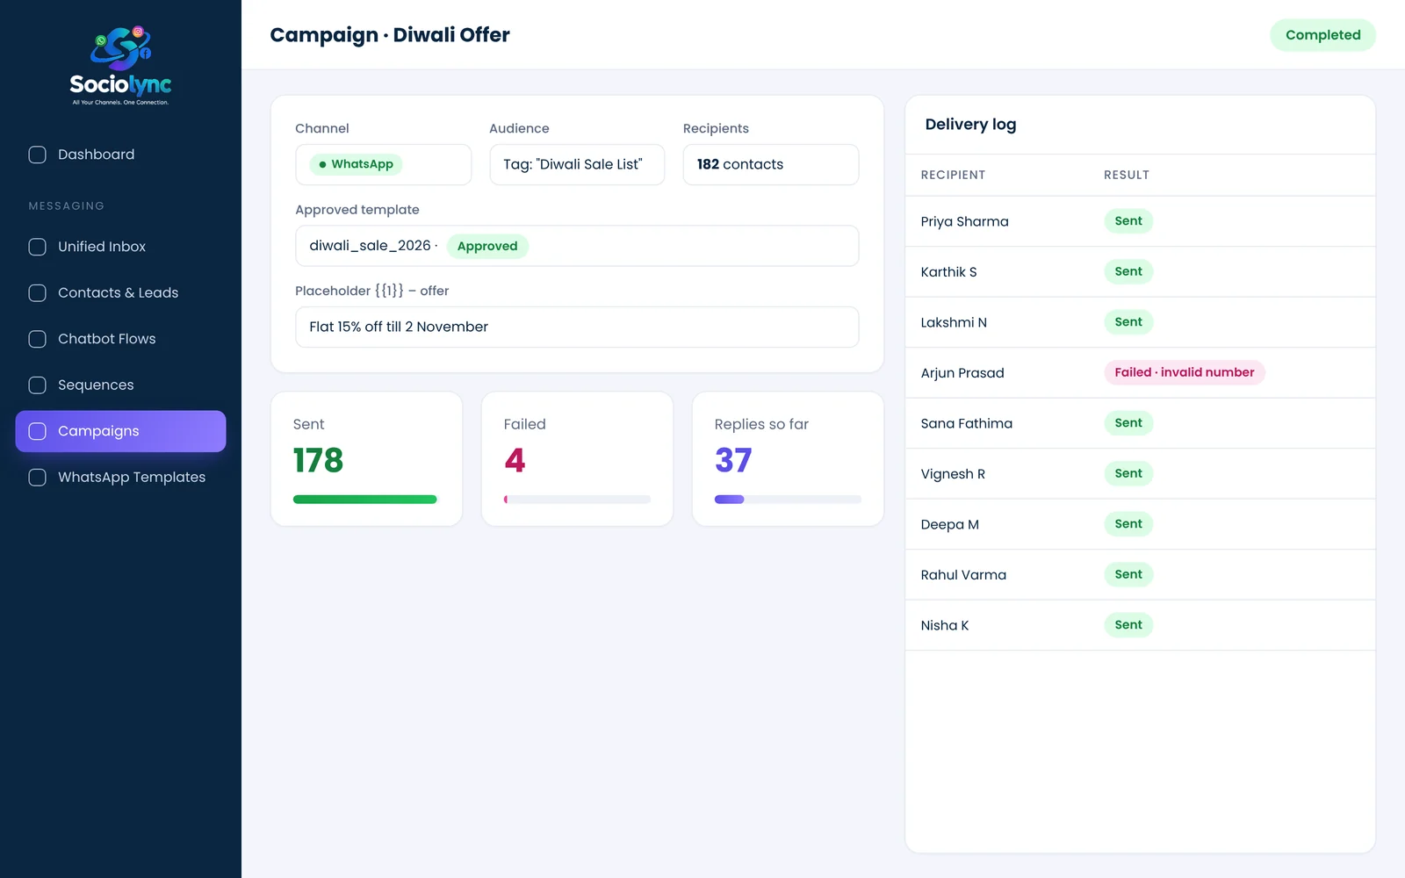The width and height of the screenshot is (1405, 878).
Task: Click the 178 sent count
Action: tap(318, 460)
